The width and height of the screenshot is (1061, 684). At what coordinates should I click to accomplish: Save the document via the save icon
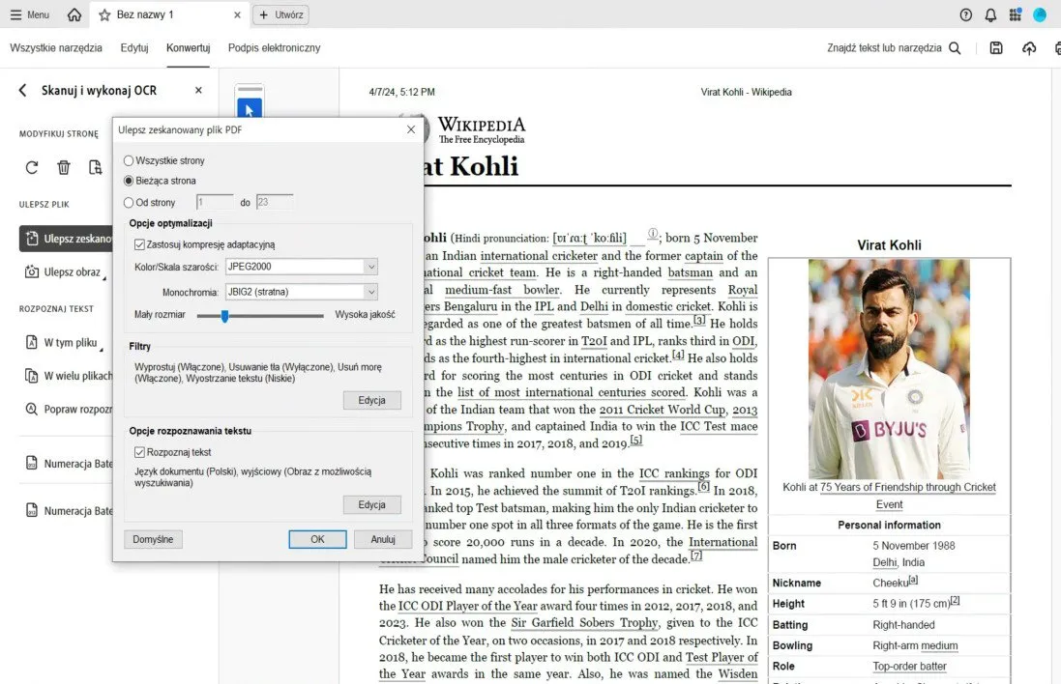pos(996,46)
